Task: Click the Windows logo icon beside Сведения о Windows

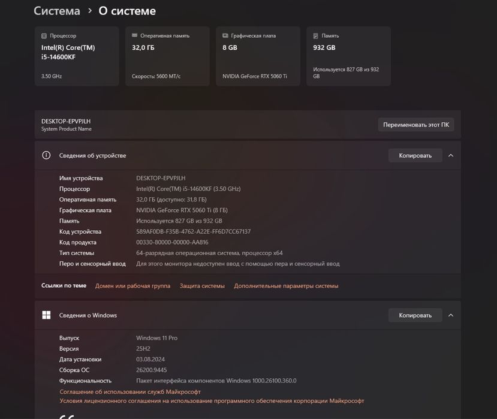Action: point(46,315)
